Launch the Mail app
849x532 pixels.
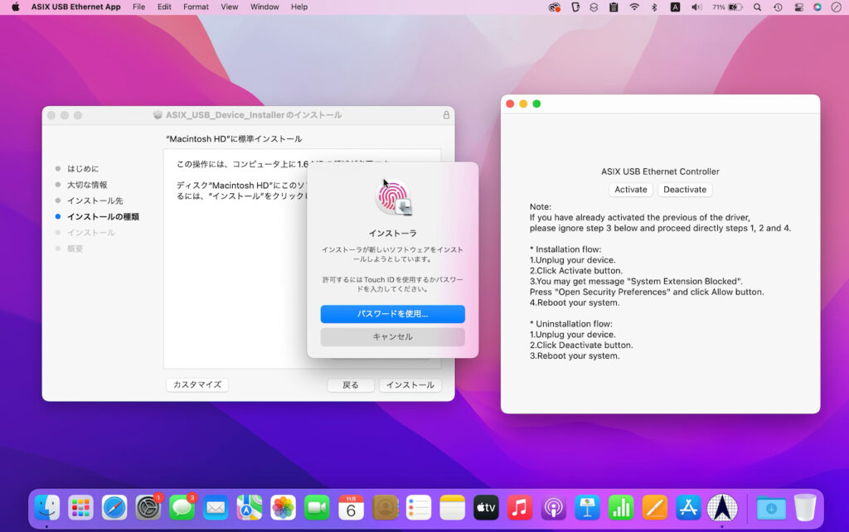coord(216,506)
